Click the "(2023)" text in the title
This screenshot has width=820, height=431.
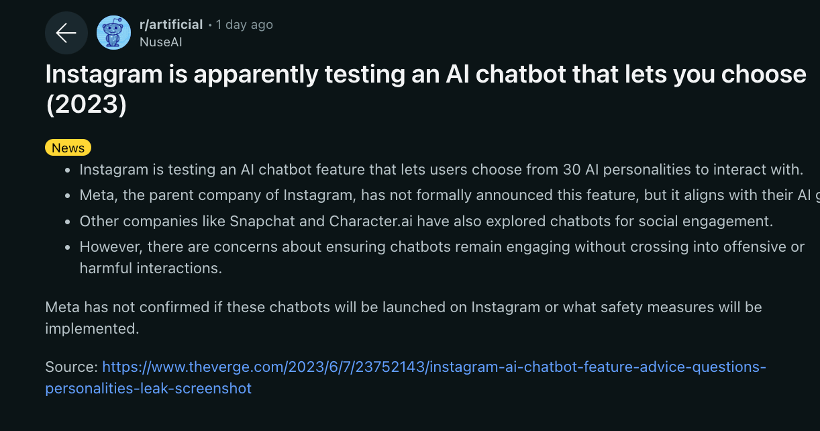[86, 105]
